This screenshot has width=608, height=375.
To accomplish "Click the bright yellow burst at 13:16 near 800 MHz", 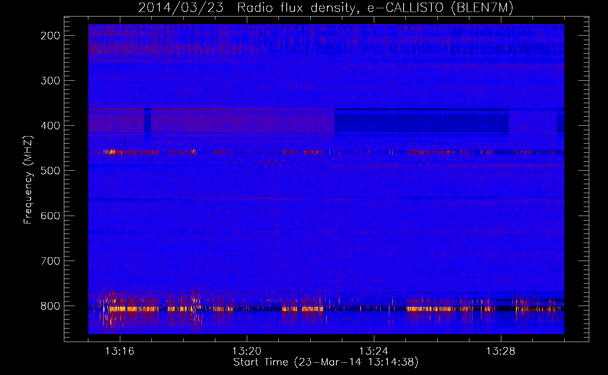I will (117, 309).
